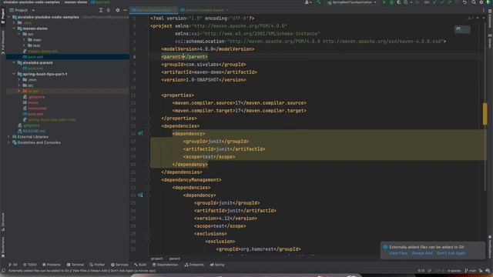This screenshot has height=277, width=493.
Task: Collapse the maven-demo module node
Action: coord(14,28)
